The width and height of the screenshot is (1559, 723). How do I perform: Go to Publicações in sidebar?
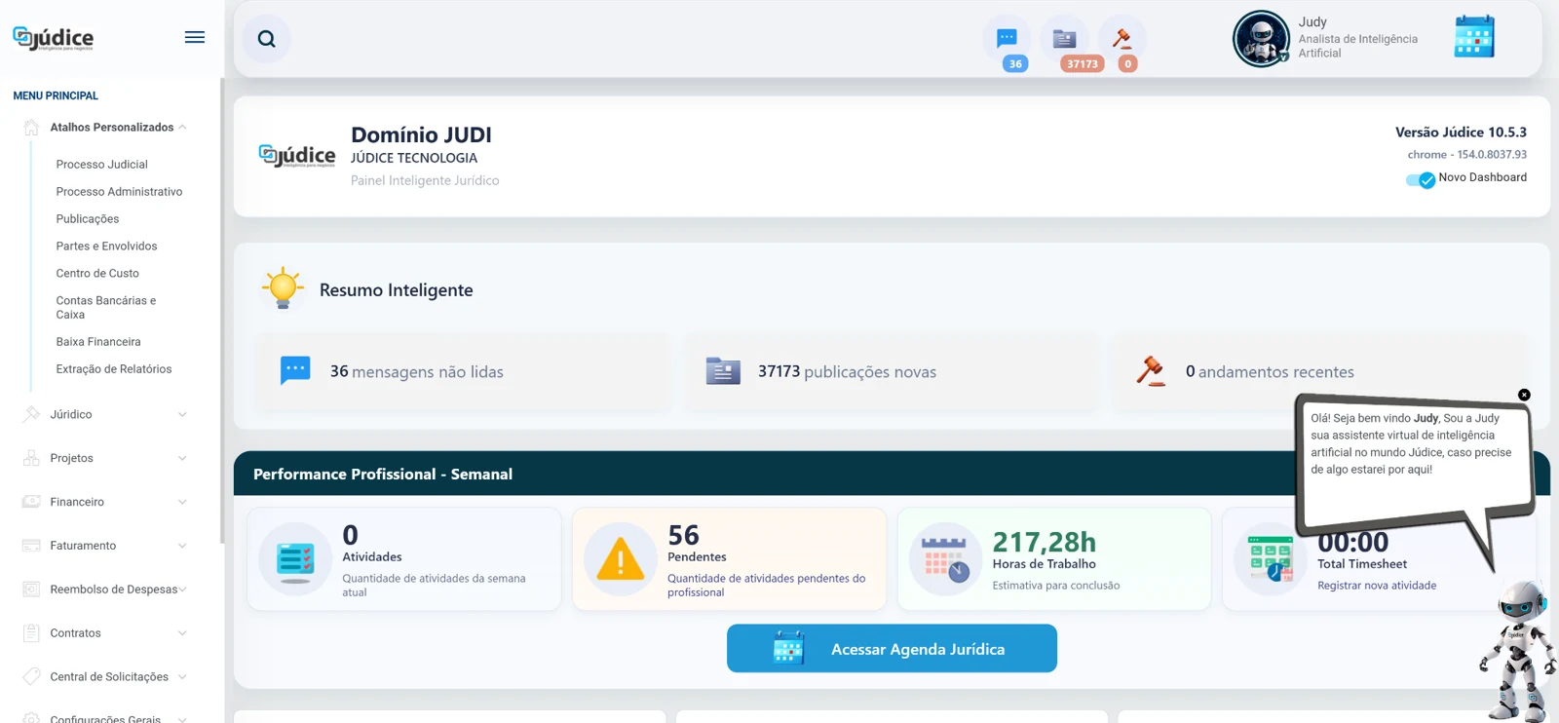[88, 219]
